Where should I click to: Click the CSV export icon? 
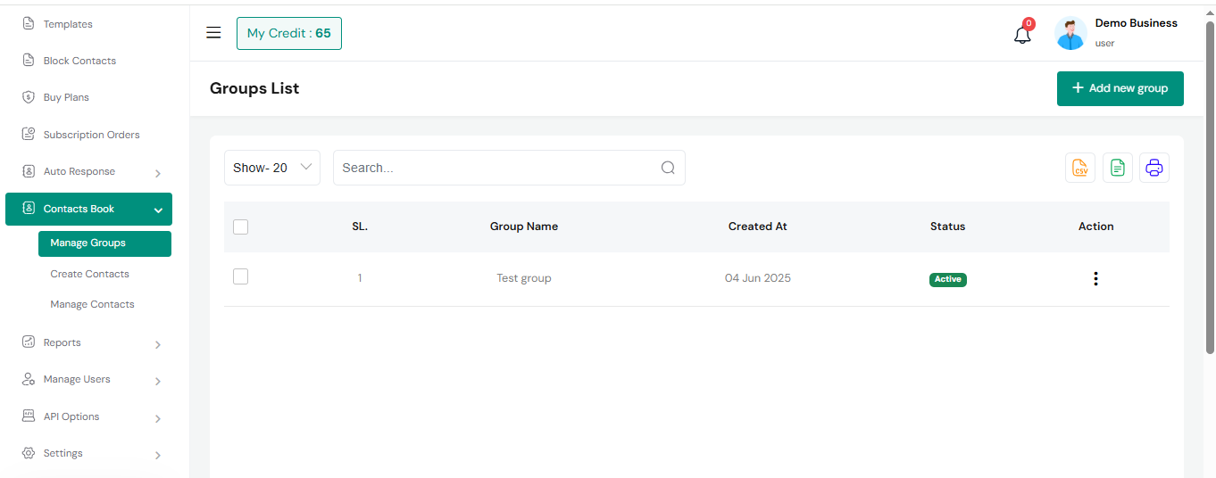coord(1080,168)
